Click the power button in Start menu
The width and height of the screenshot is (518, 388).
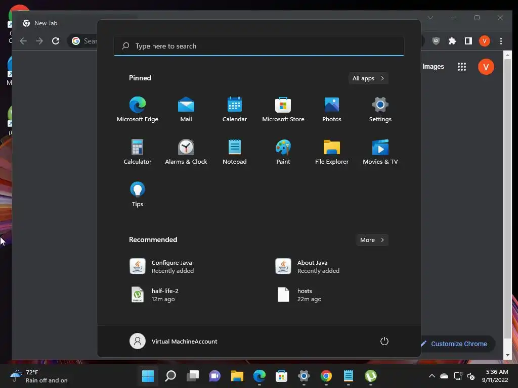click(384, 341)
